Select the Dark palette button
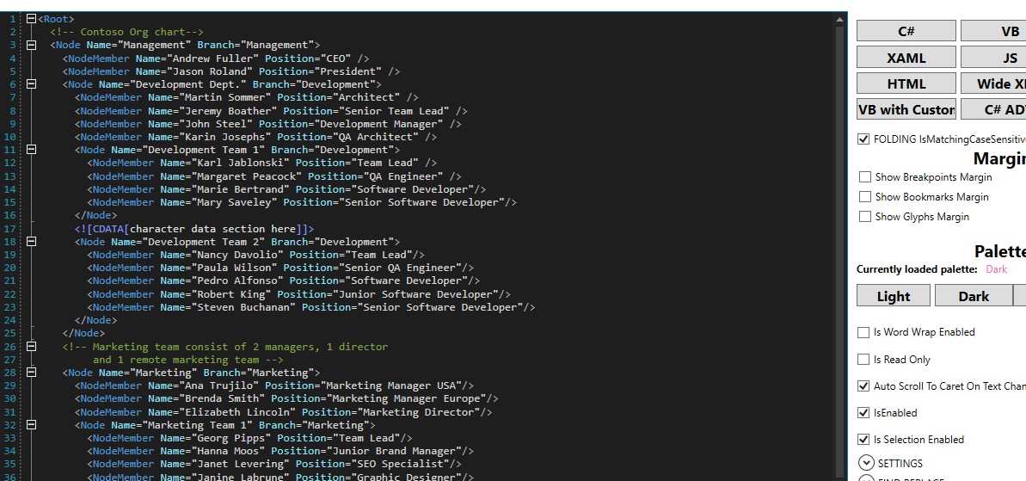The image size is (1026, 481). click(x=973, y=296)
